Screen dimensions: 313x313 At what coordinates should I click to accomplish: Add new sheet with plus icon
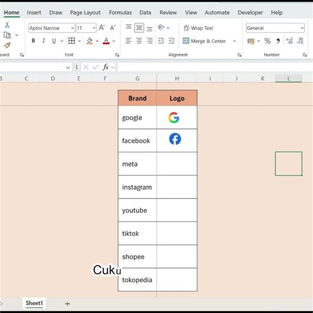coord(67,304)
